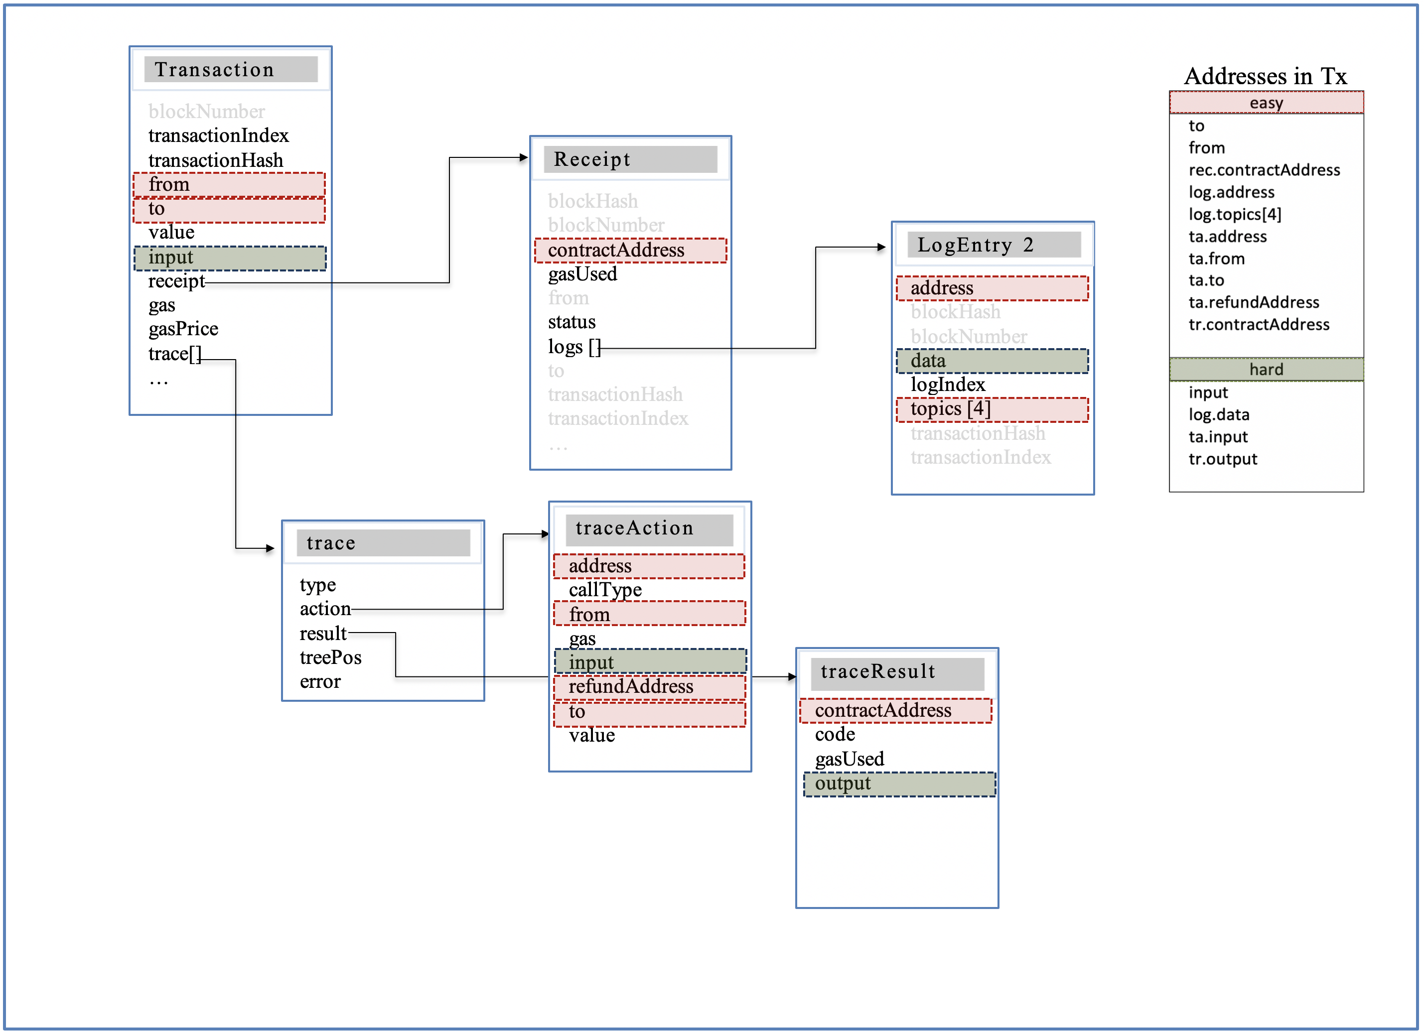Click the 'result' entry in trace box

(x=323, y=633)
